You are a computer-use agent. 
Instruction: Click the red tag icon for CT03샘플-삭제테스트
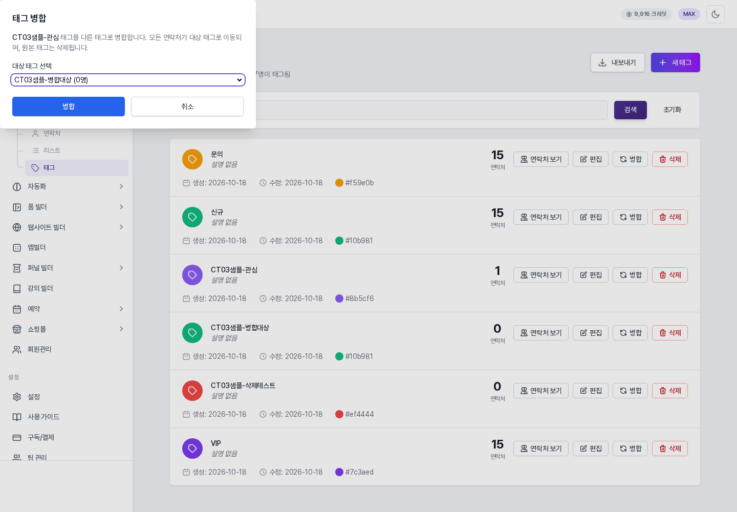[192, 391]
